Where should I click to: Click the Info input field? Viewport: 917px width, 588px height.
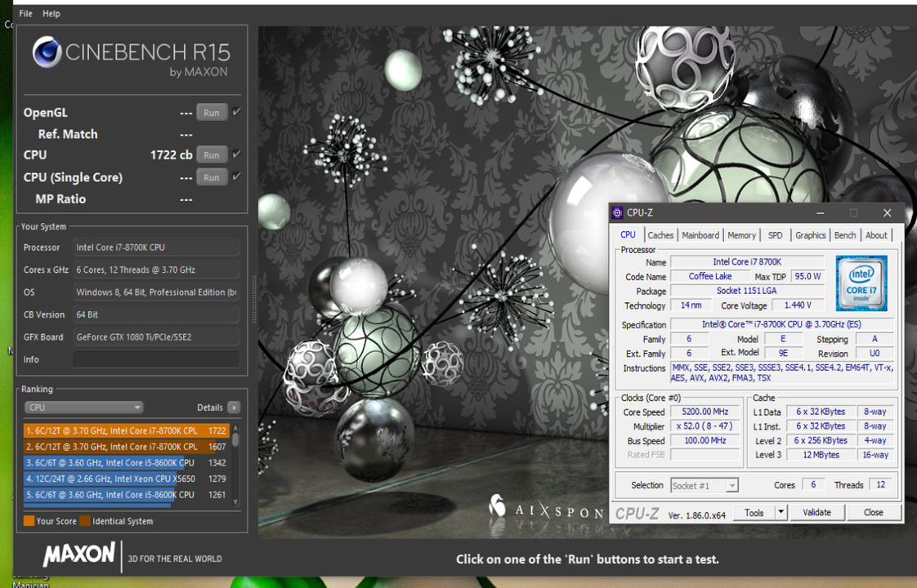[x=156, y=359]
